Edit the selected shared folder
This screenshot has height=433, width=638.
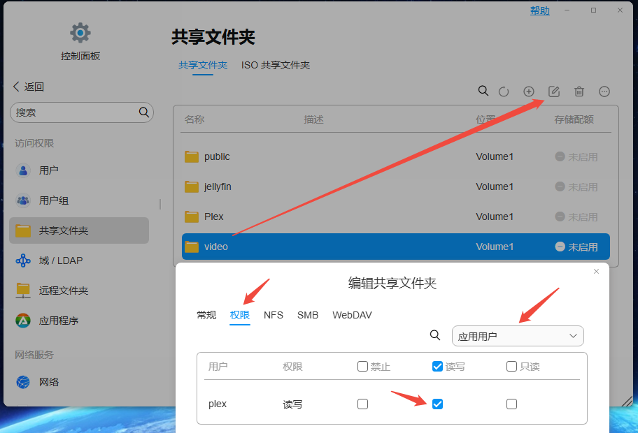coord(554,91)
